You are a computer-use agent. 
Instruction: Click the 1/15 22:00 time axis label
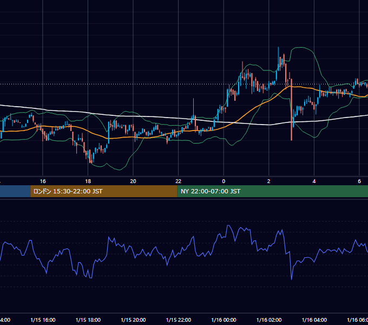pyautogui.click(x=179, y=320)
